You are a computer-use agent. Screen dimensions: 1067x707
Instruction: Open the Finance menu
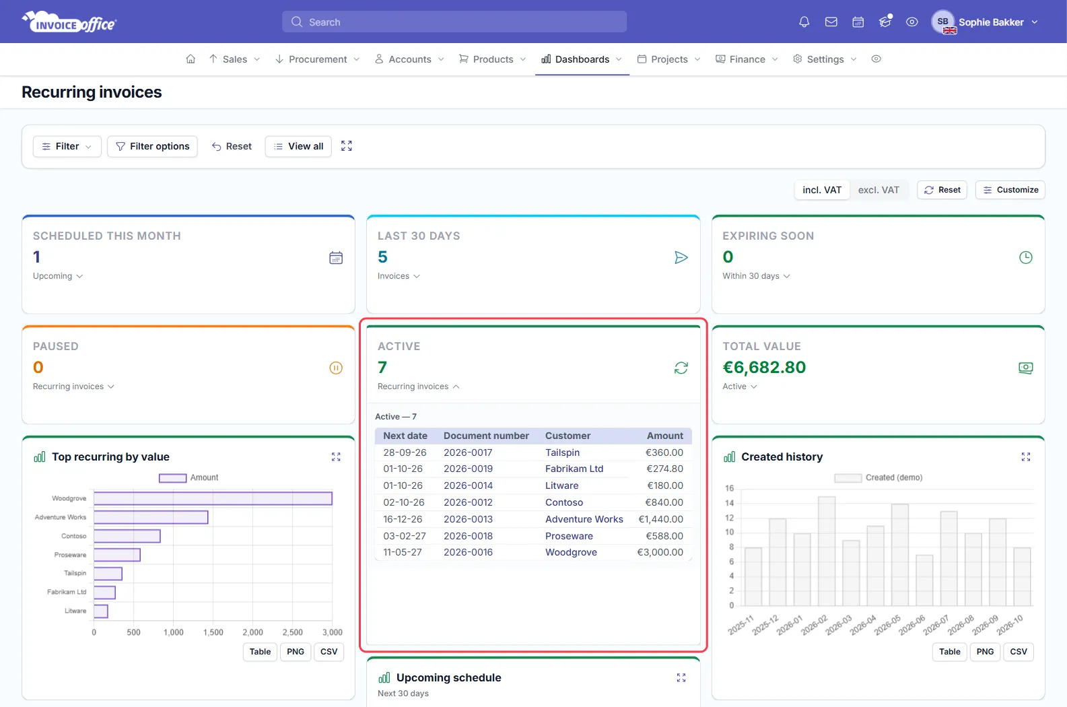pos(747,59)
